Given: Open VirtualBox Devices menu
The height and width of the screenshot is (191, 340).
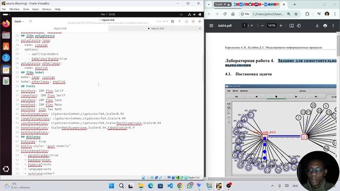Looking at the screenshot, I should (x=47, y=9).
